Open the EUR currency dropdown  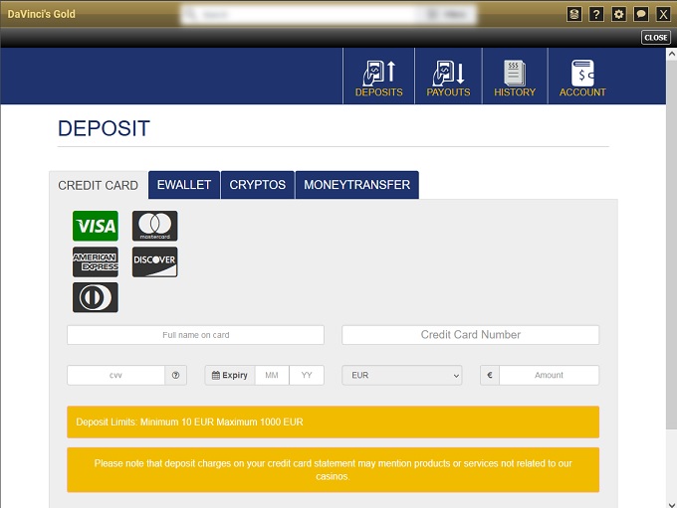tap(402, 375)
